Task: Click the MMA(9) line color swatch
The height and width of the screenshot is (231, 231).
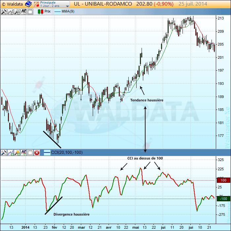Action: click(x=58, y=12)
